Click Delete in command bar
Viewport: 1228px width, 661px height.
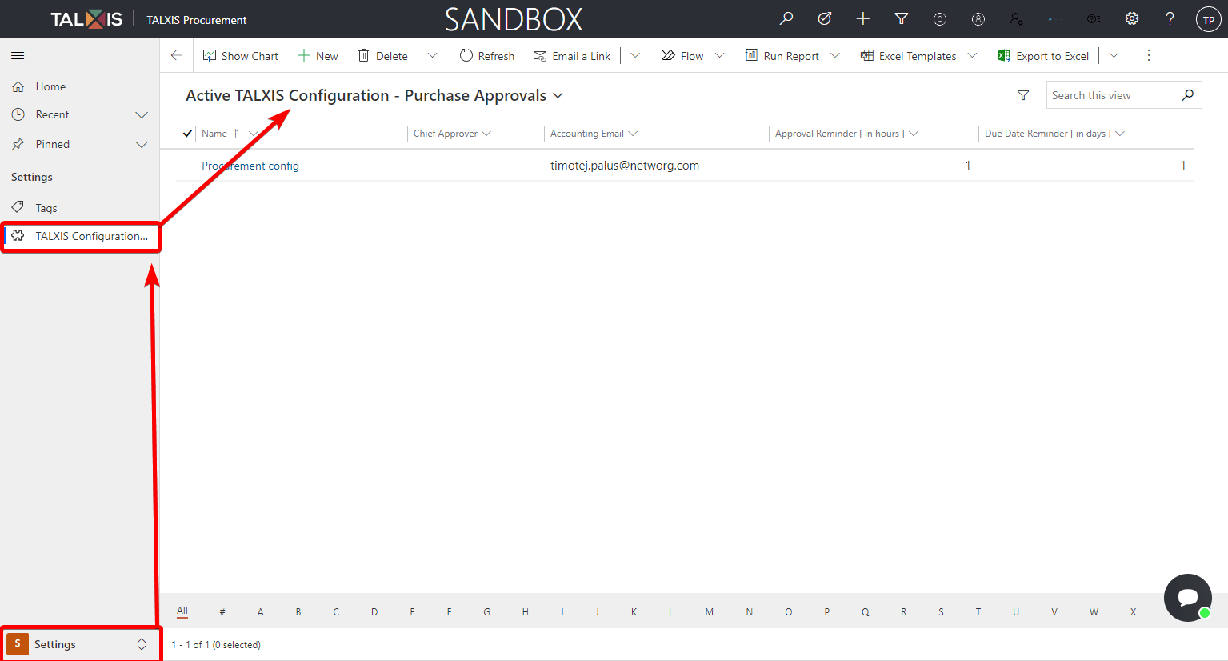(382, 55)
